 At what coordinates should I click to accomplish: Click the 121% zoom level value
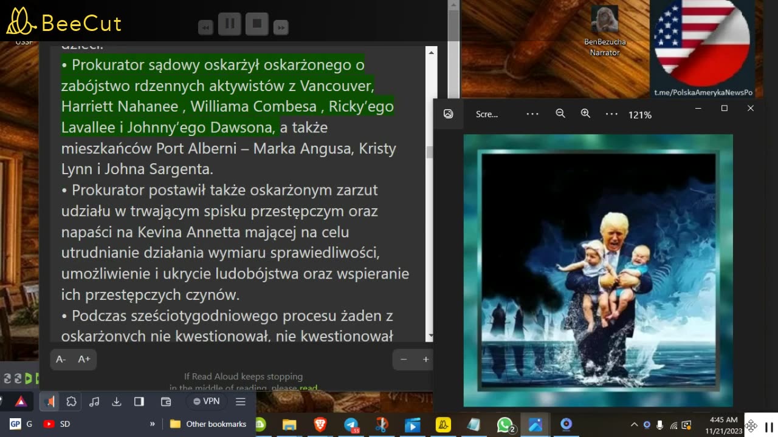[640, 115]
